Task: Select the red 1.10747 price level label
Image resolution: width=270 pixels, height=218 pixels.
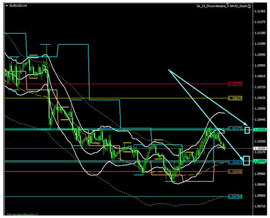Action: [235, 84]
